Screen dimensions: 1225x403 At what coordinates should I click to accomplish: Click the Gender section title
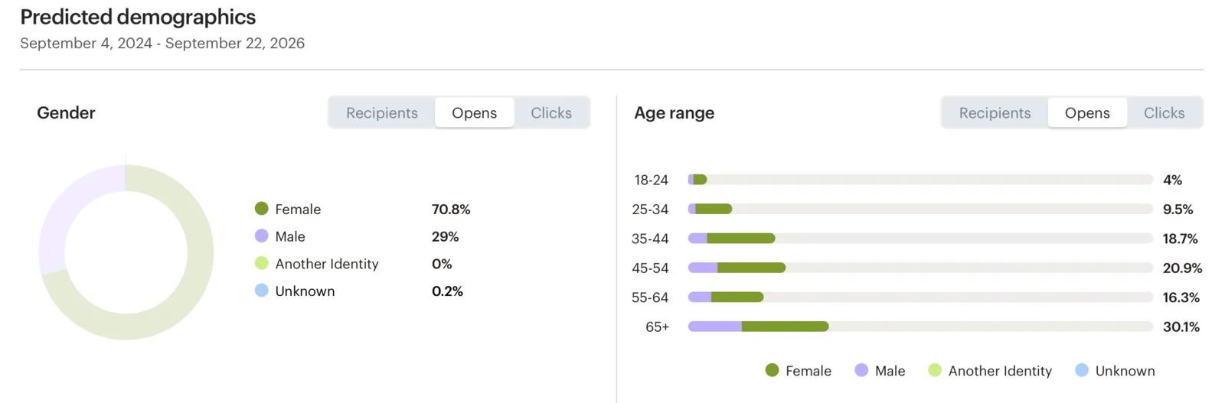[66, 112]
